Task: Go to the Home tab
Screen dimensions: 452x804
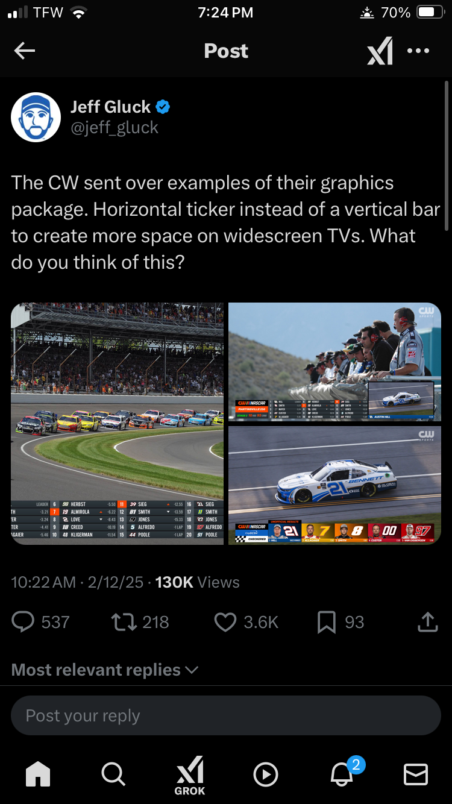Action: [38, 774]
